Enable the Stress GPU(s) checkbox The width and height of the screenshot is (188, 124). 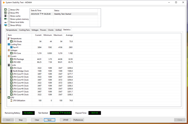click(9, 25)
